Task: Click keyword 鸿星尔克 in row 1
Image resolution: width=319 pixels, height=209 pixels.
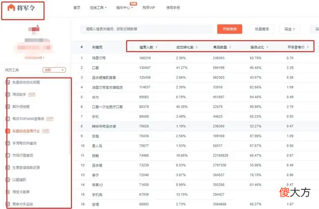Action: 99,58
